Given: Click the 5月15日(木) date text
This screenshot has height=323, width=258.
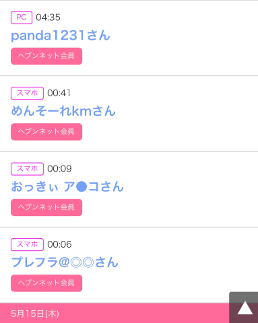Looking at the screenshot, I should point(35,314).
